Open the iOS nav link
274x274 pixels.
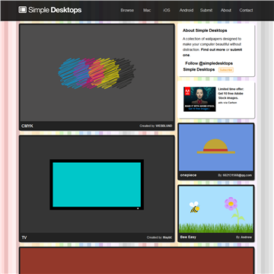(x=167, y=11)
